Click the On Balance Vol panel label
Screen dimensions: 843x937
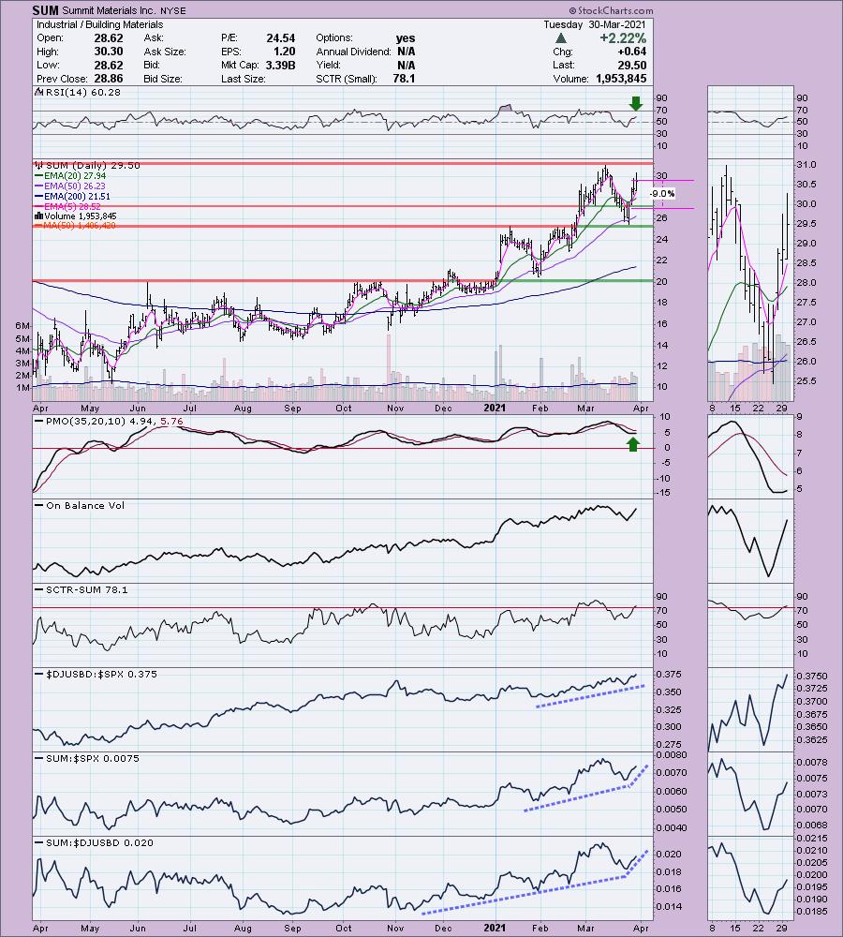[85, 506]
